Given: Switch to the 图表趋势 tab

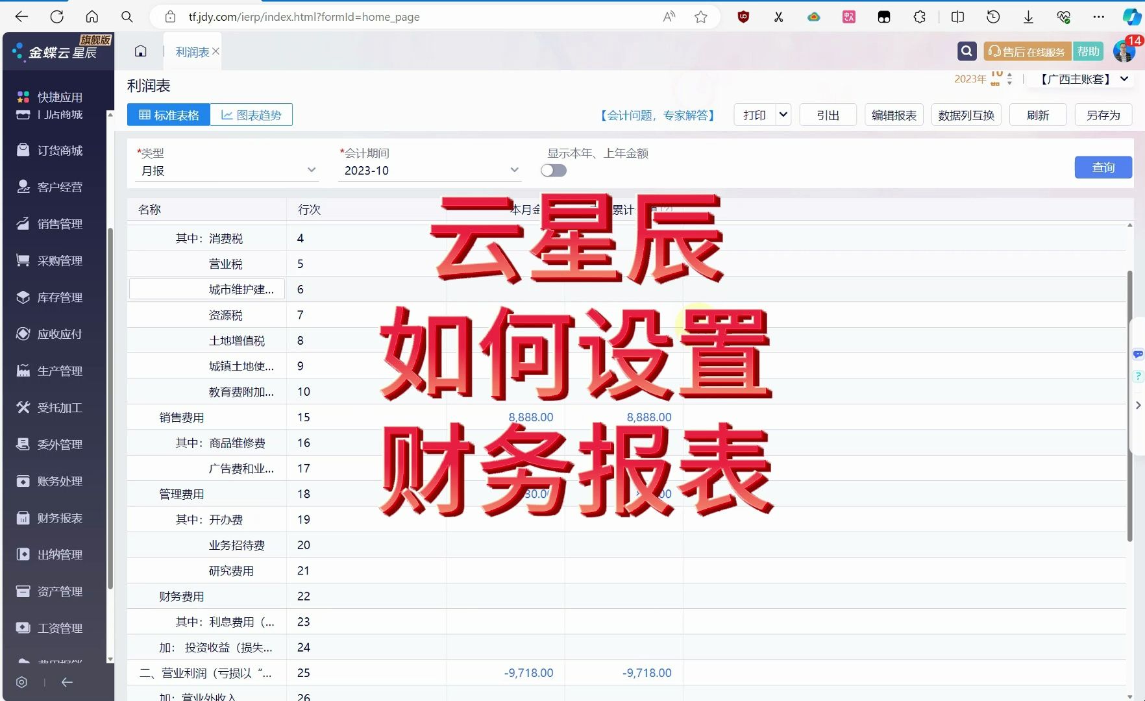Looking at the screenshot, I should click(251, 114).
